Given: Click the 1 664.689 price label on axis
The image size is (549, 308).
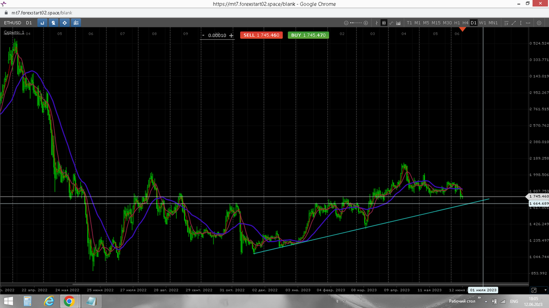Looking at the screenshot, I should tap(538, 203).
